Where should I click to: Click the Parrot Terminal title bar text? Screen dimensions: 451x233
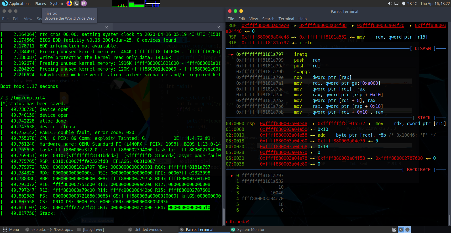click(x=344, y=12)
